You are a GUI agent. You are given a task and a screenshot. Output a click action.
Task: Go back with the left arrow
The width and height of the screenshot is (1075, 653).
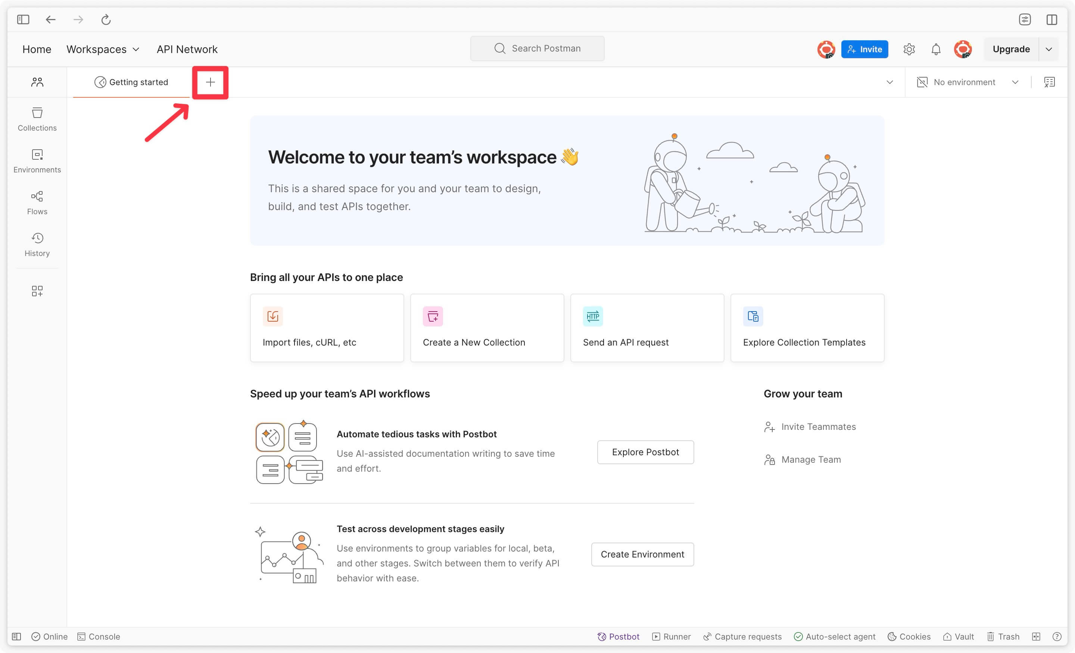point(51,20)
